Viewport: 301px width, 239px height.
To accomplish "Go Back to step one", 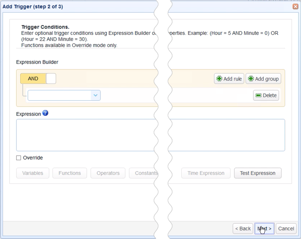I will (x=242, y=229).
